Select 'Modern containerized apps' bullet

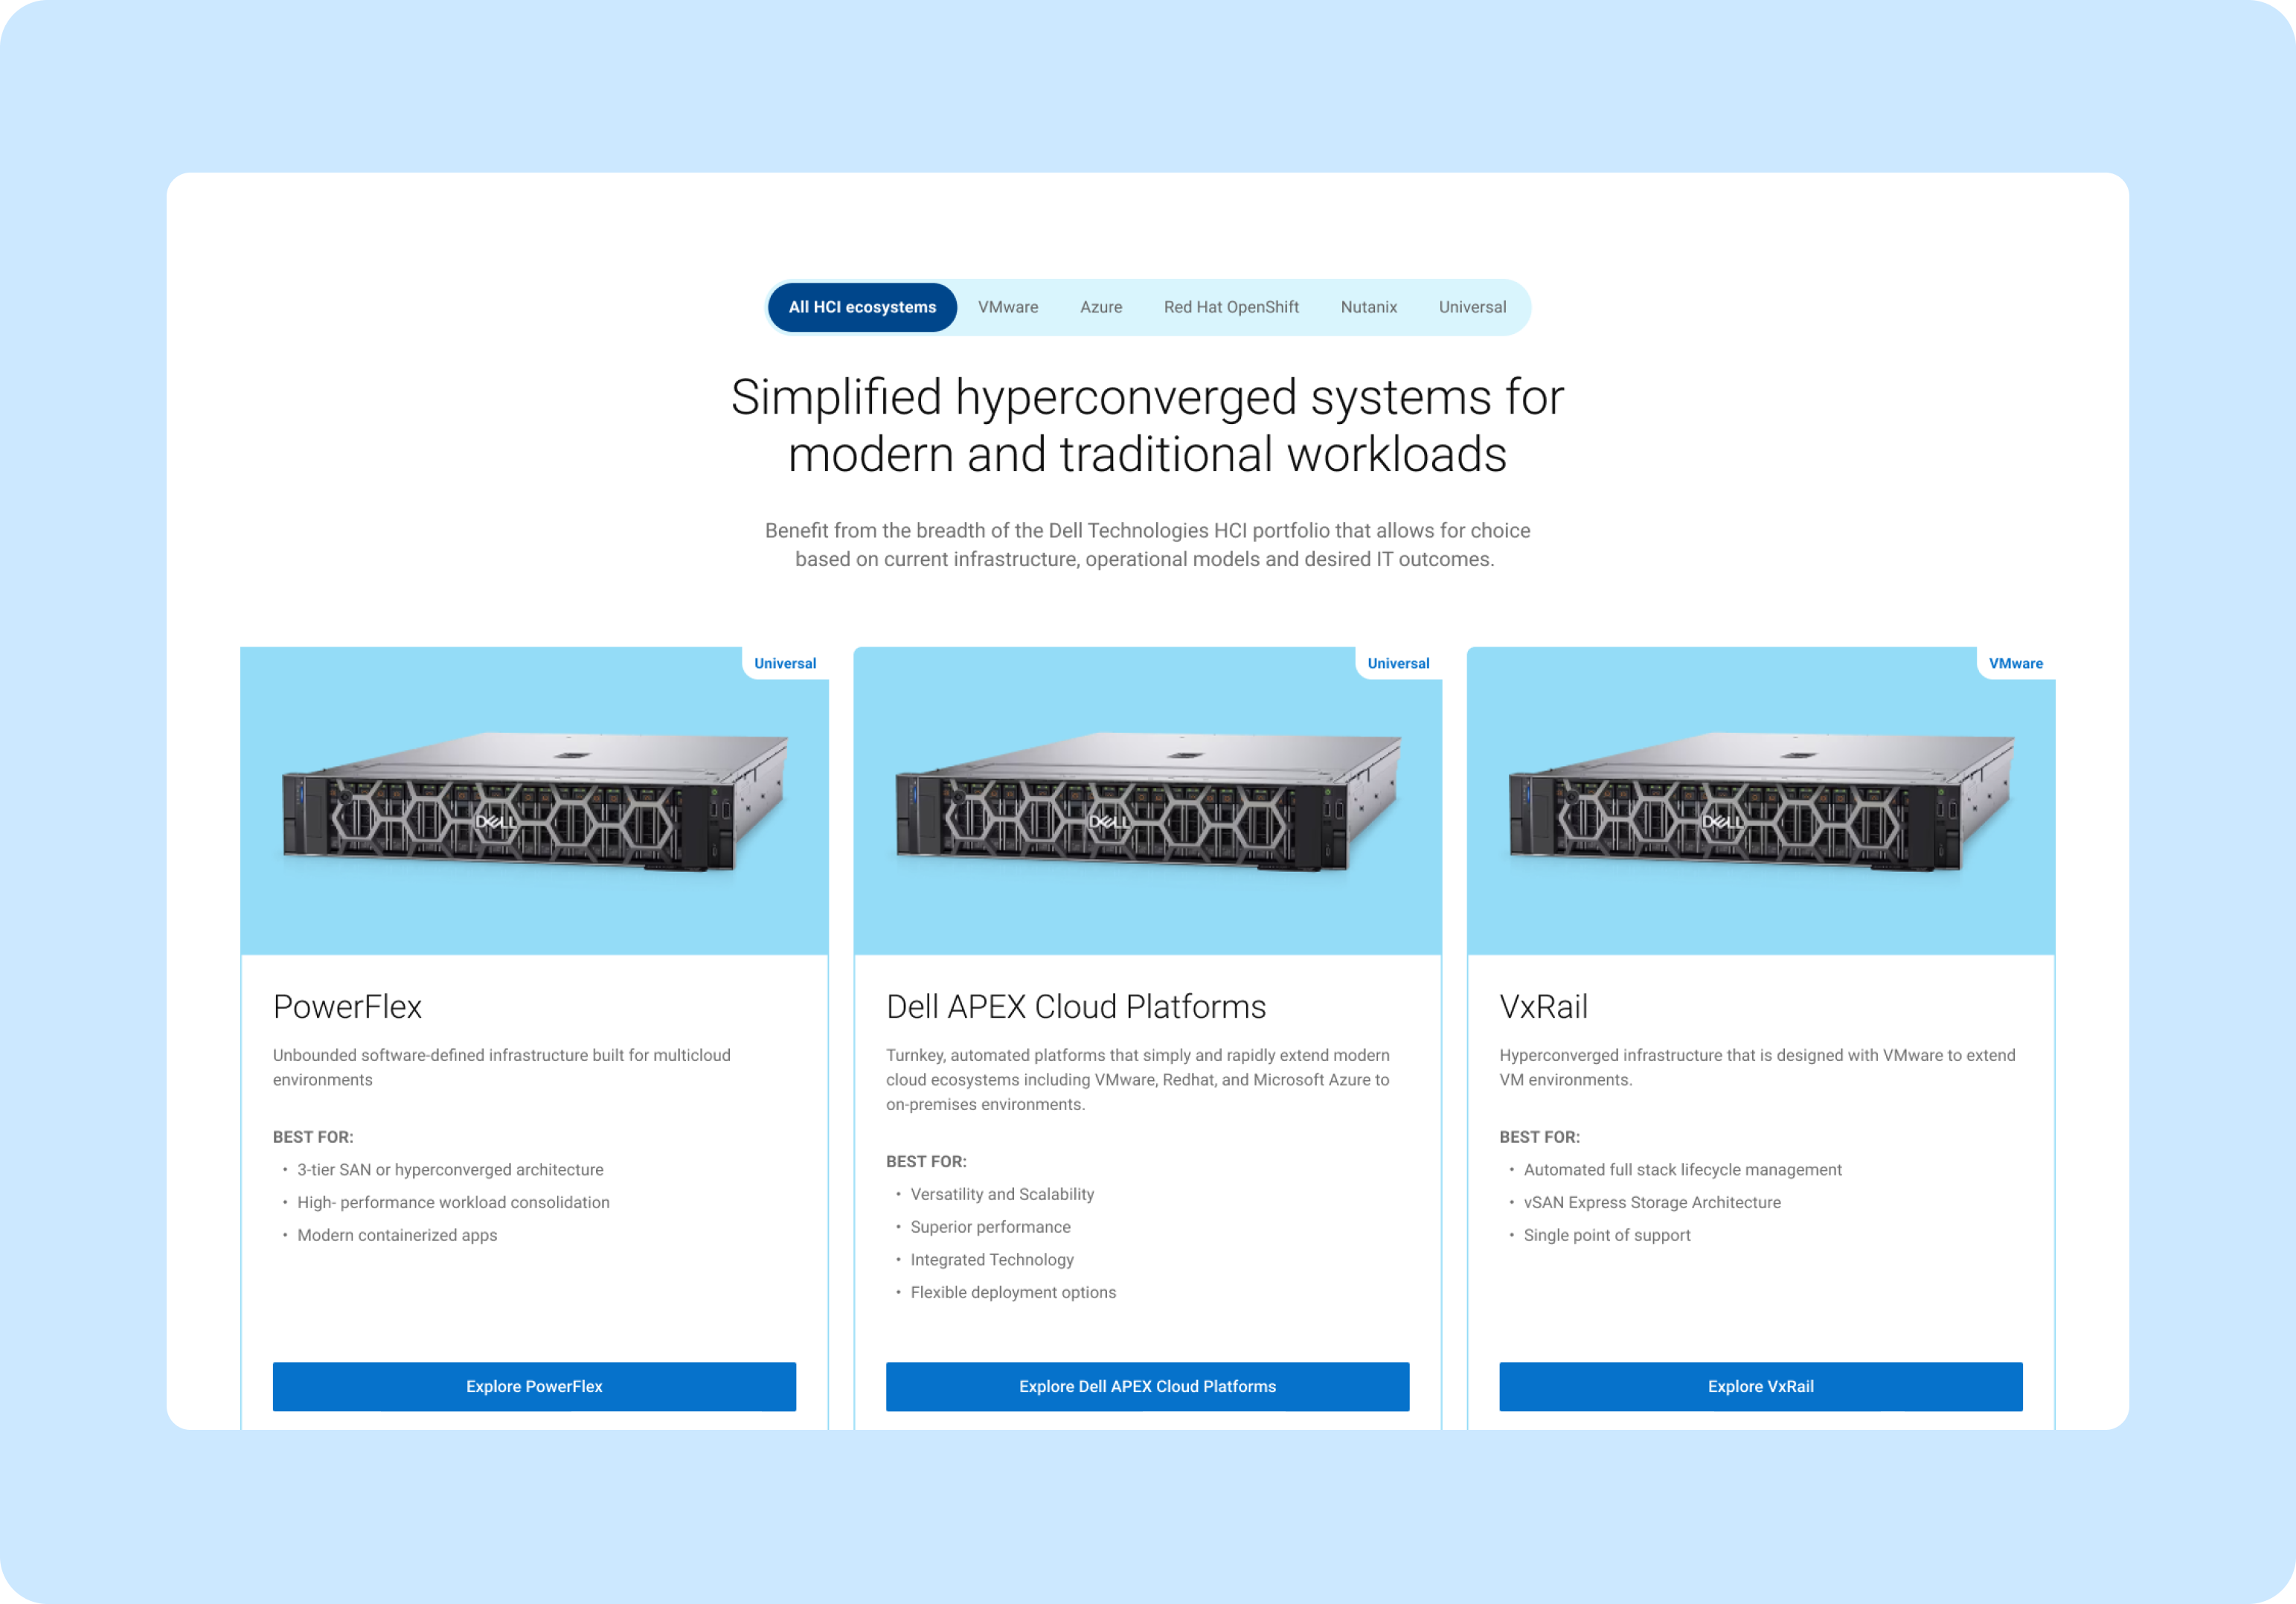coord(397,1235)
